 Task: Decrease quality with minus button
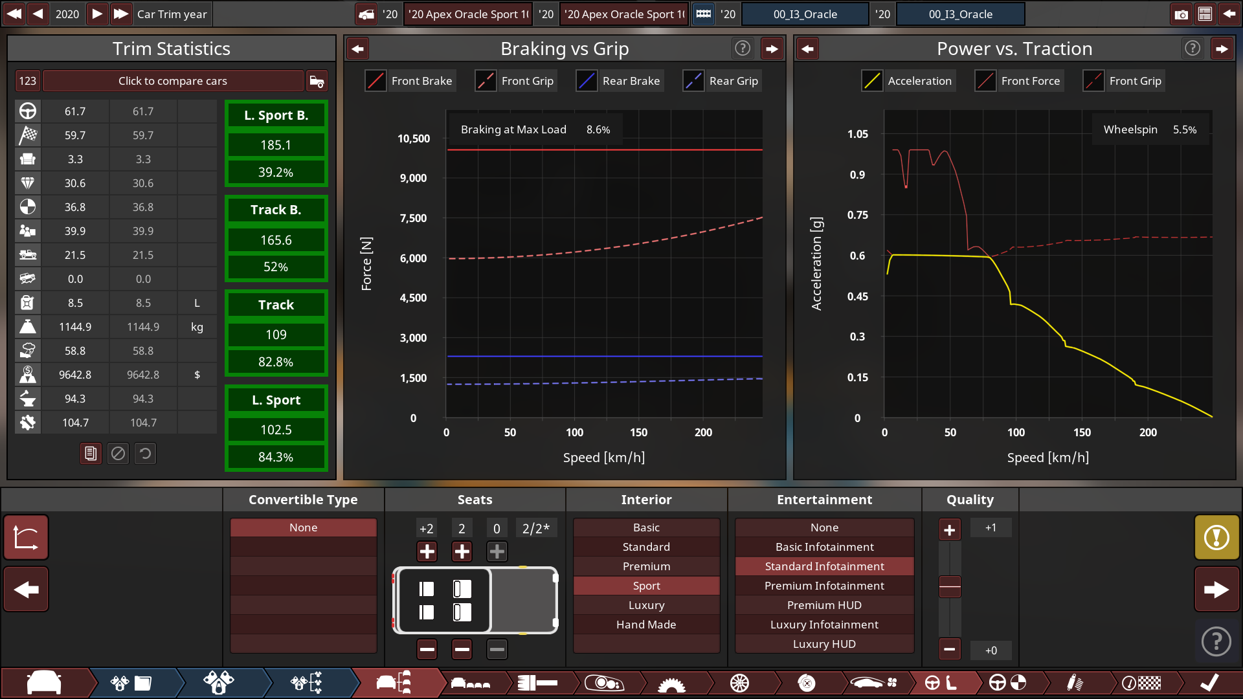point(950,649)
